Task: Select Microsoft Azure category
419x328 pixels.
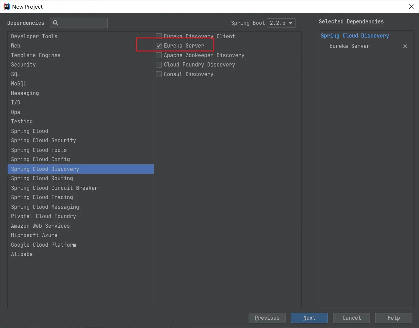Action: [81, 235]
